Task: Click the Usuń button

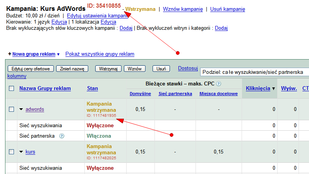Action: point(161,69)
